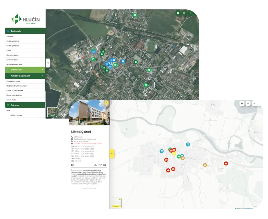Click the locate-position icon on the map toolbar
Image resolution: width=268 pixels, height=219 pixels.
pos(184,13)
